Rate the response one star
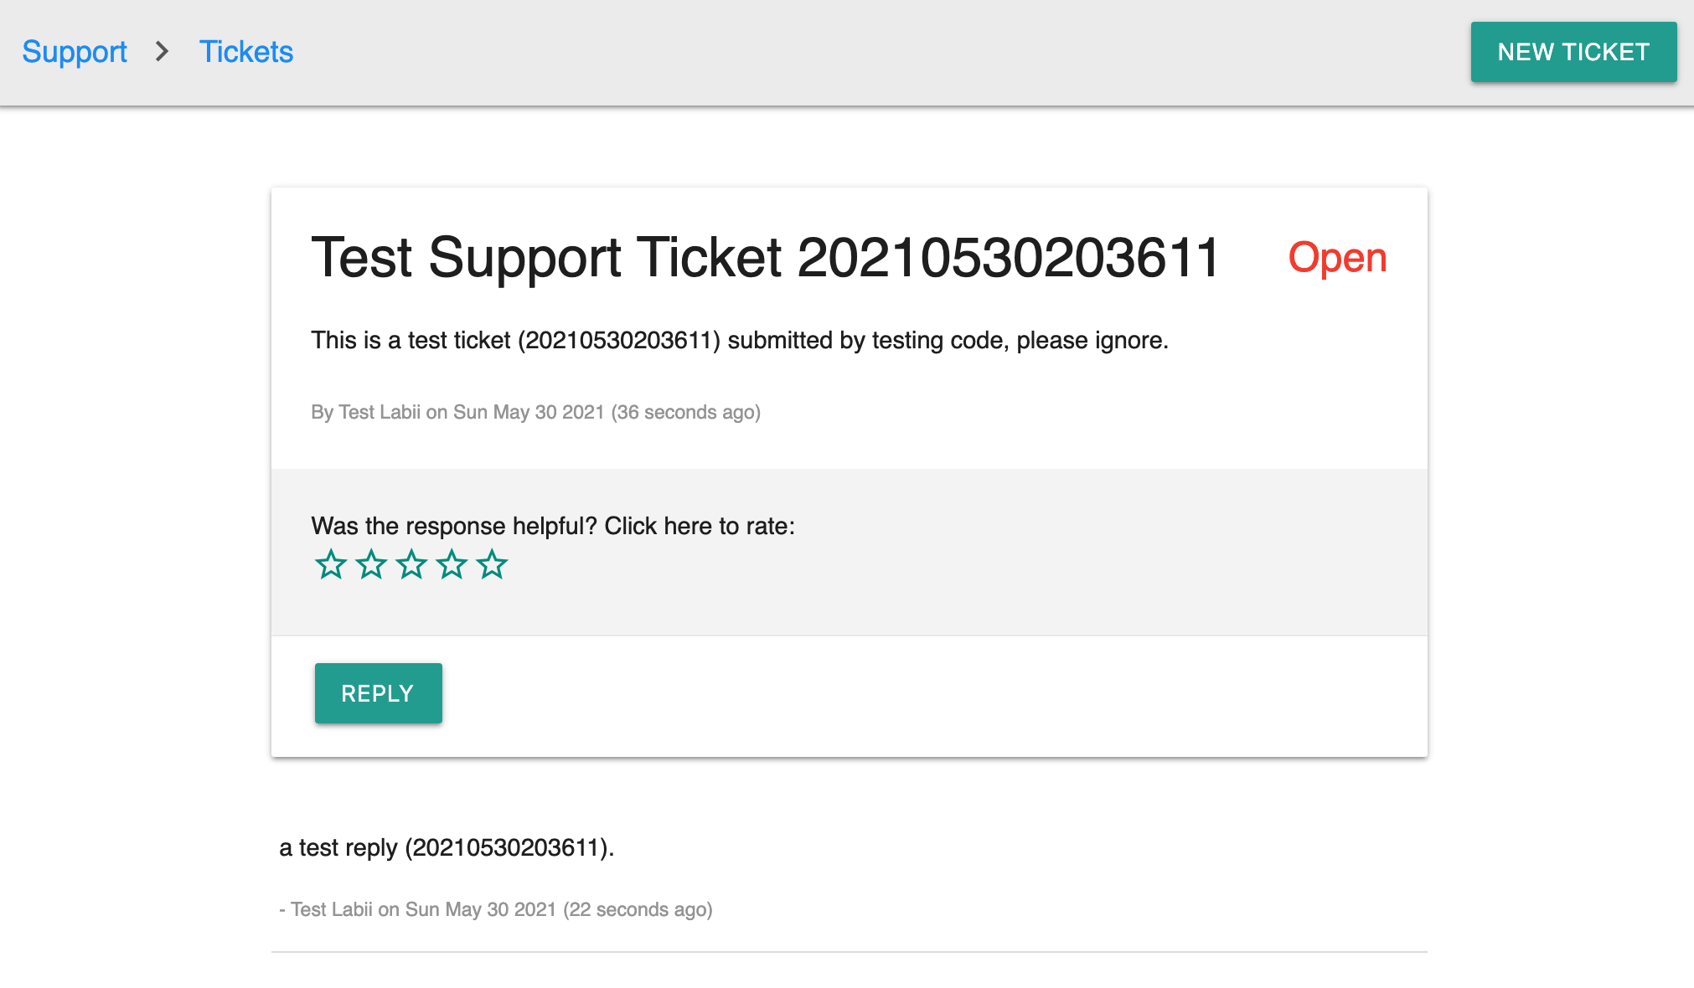 tap(330, 565)
